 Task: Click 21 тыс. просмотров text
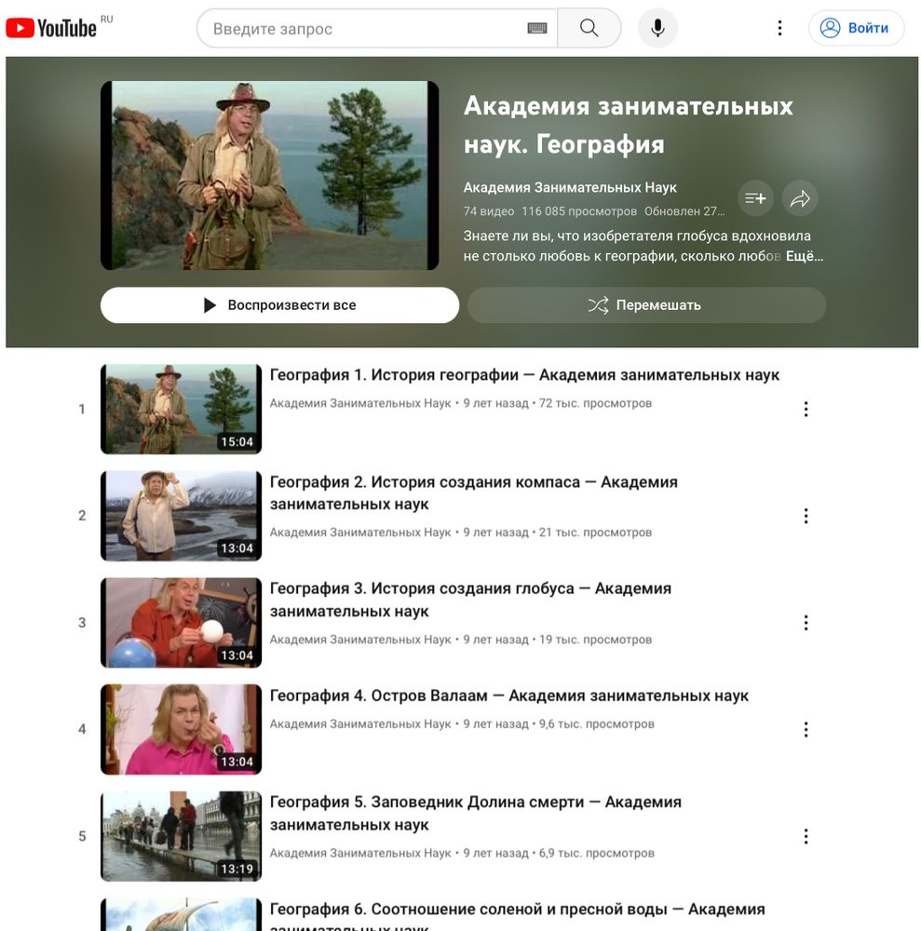pos(596,533)
